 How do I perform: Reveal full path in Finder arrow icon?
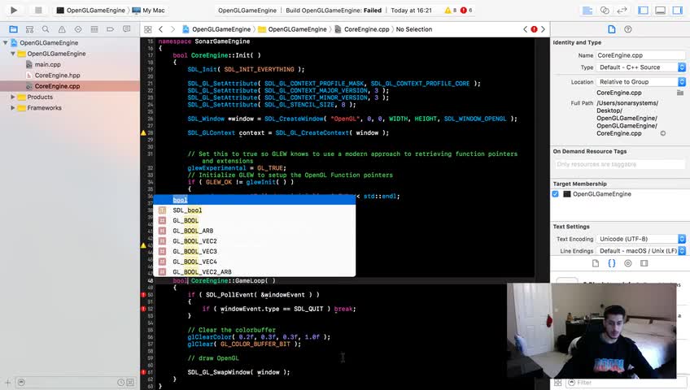pos(663,133)
